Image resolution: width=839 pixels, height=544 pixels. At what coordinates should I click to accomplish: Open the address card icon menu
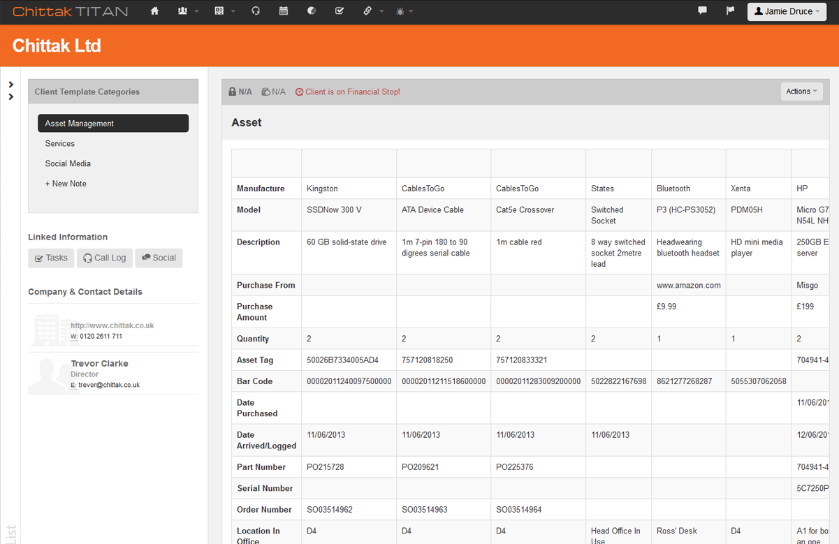click(219, 11)
